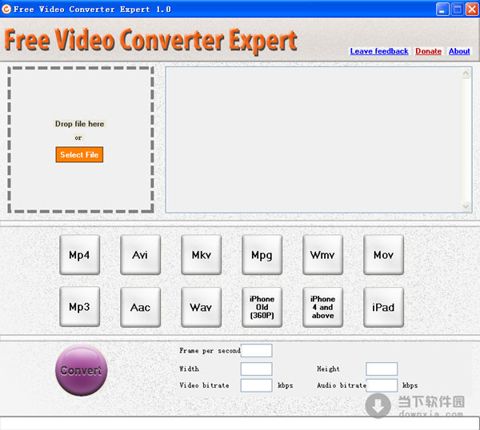Choose the Wmv output format

point(322,255)
